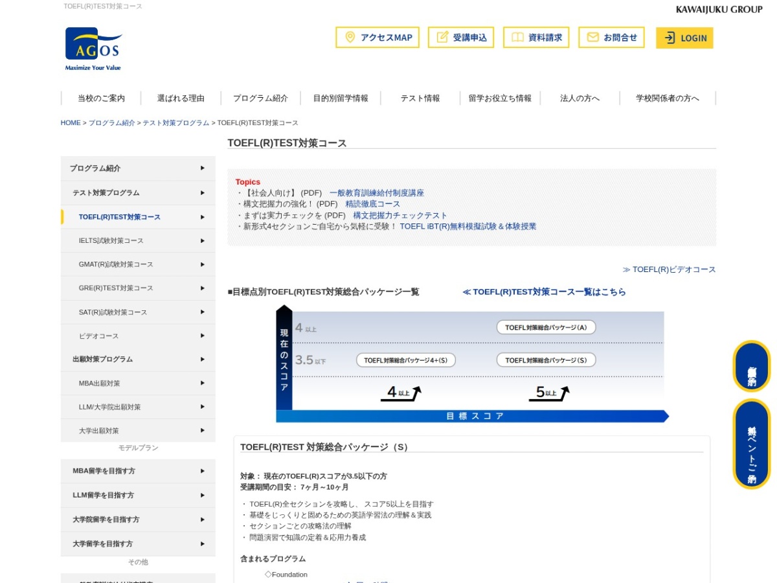Image resolution: width=777 pixels, height=583 pixels.
Task: Click the arrow beside MBA出願対策
Action: pos(203,383)
